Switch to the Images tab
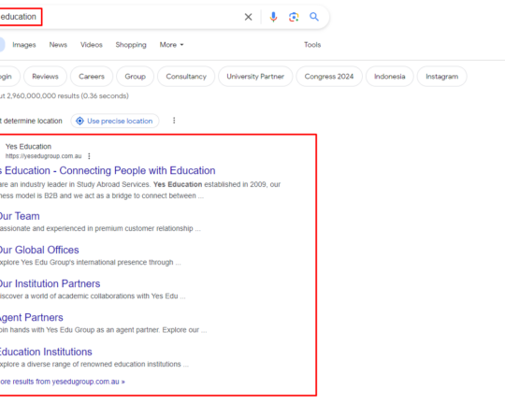 point(24,45)
